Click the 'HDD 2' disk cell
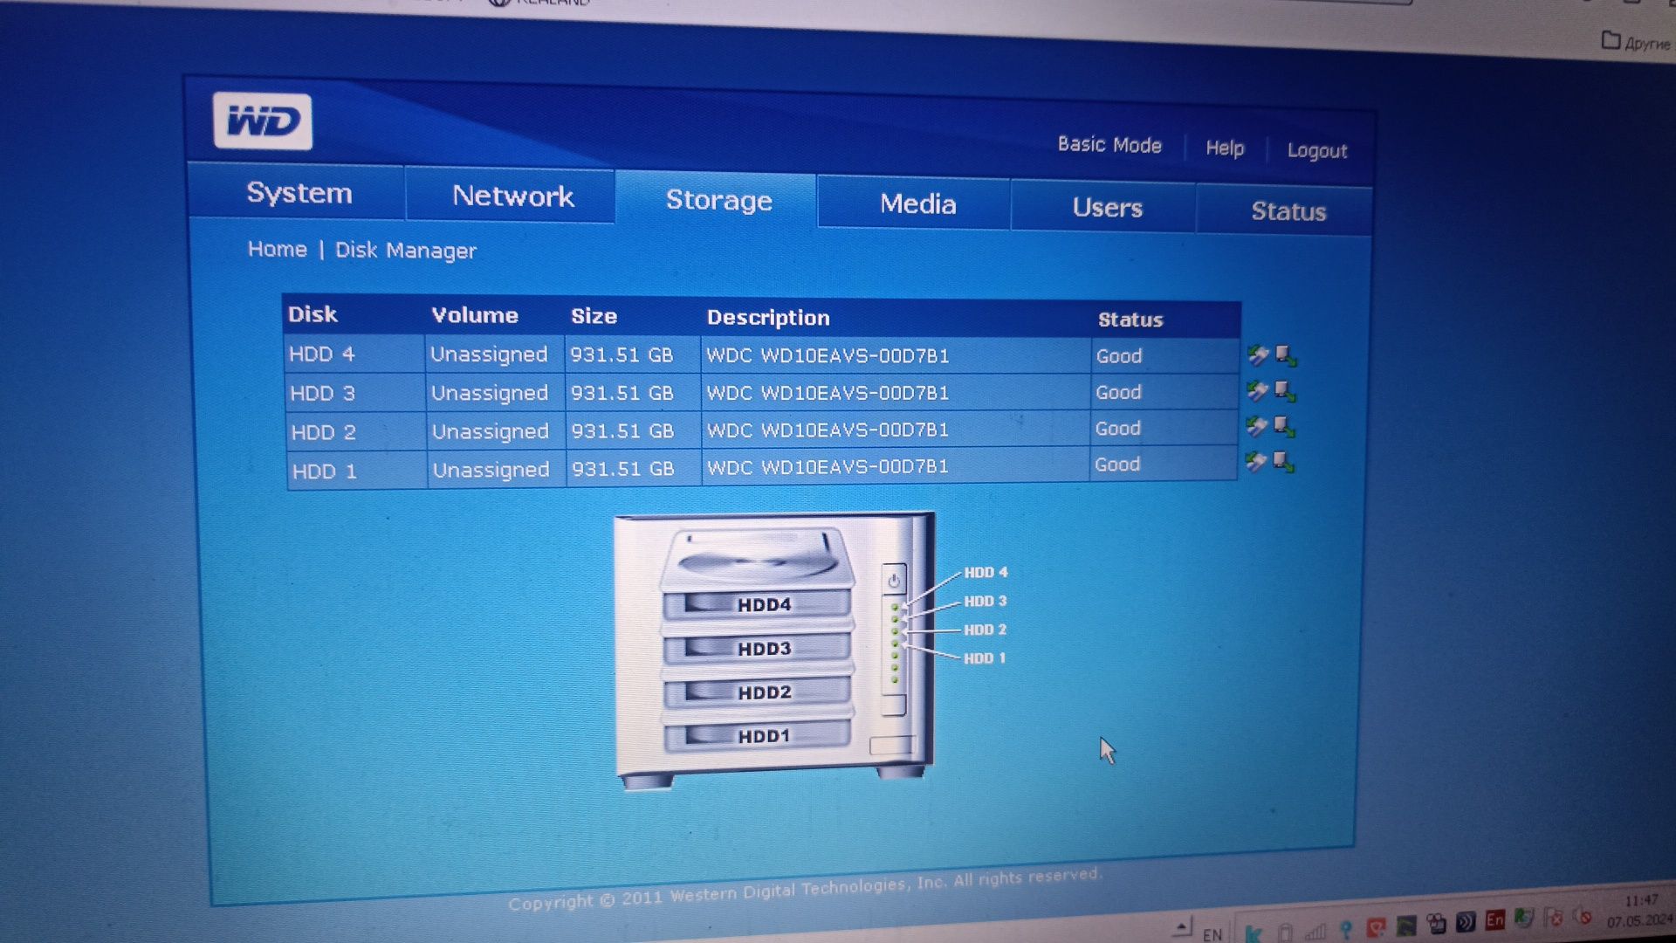The image size is (1676, 943). 356,431
